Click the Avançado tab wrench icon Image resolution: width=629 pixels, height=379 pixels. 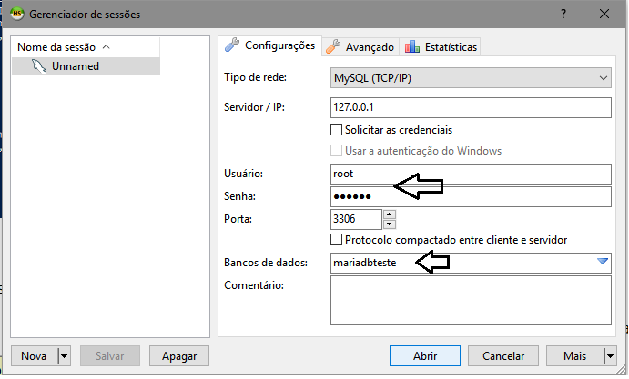click(x=334, y=47)
